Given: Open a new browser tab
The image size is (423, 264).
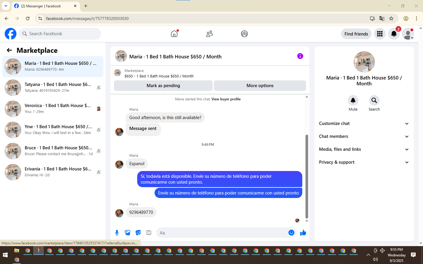Looking at the screenshot, I should click(x=86, y=6).
